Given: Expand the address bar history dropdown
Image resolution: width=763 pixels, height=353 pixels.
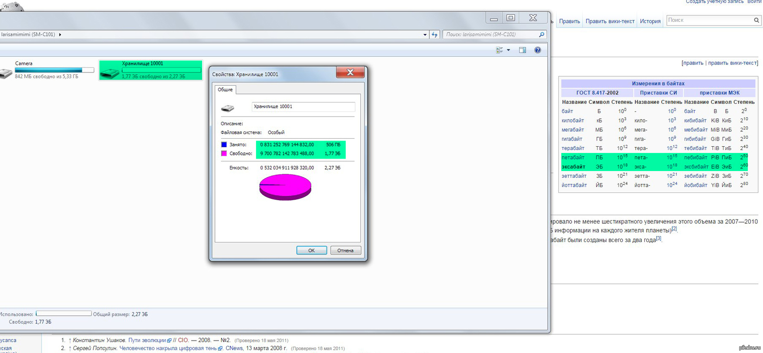Looking at the screenshot, I should coord(425,35).
